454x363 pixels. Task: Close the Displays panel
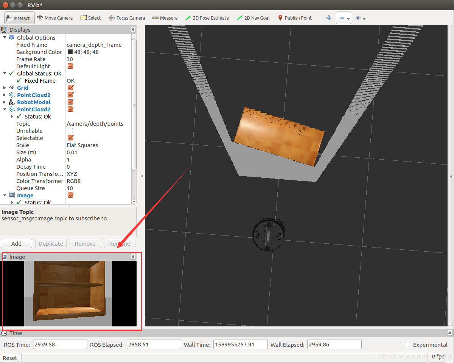click(x=133, y=29)
